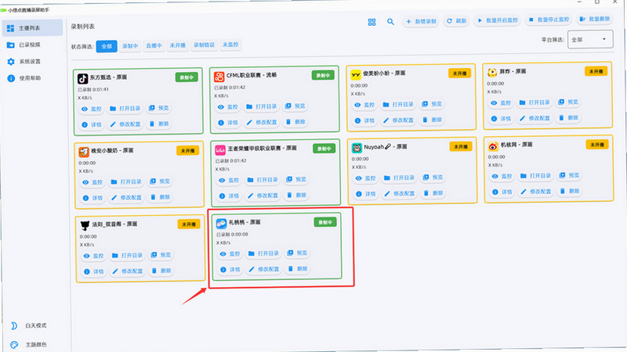The height and width of the screenshot is (352, 627).
Task: Open folder (打开目录) for 王者荣耀甲级职业联赛
Action: tap(263, 180)
